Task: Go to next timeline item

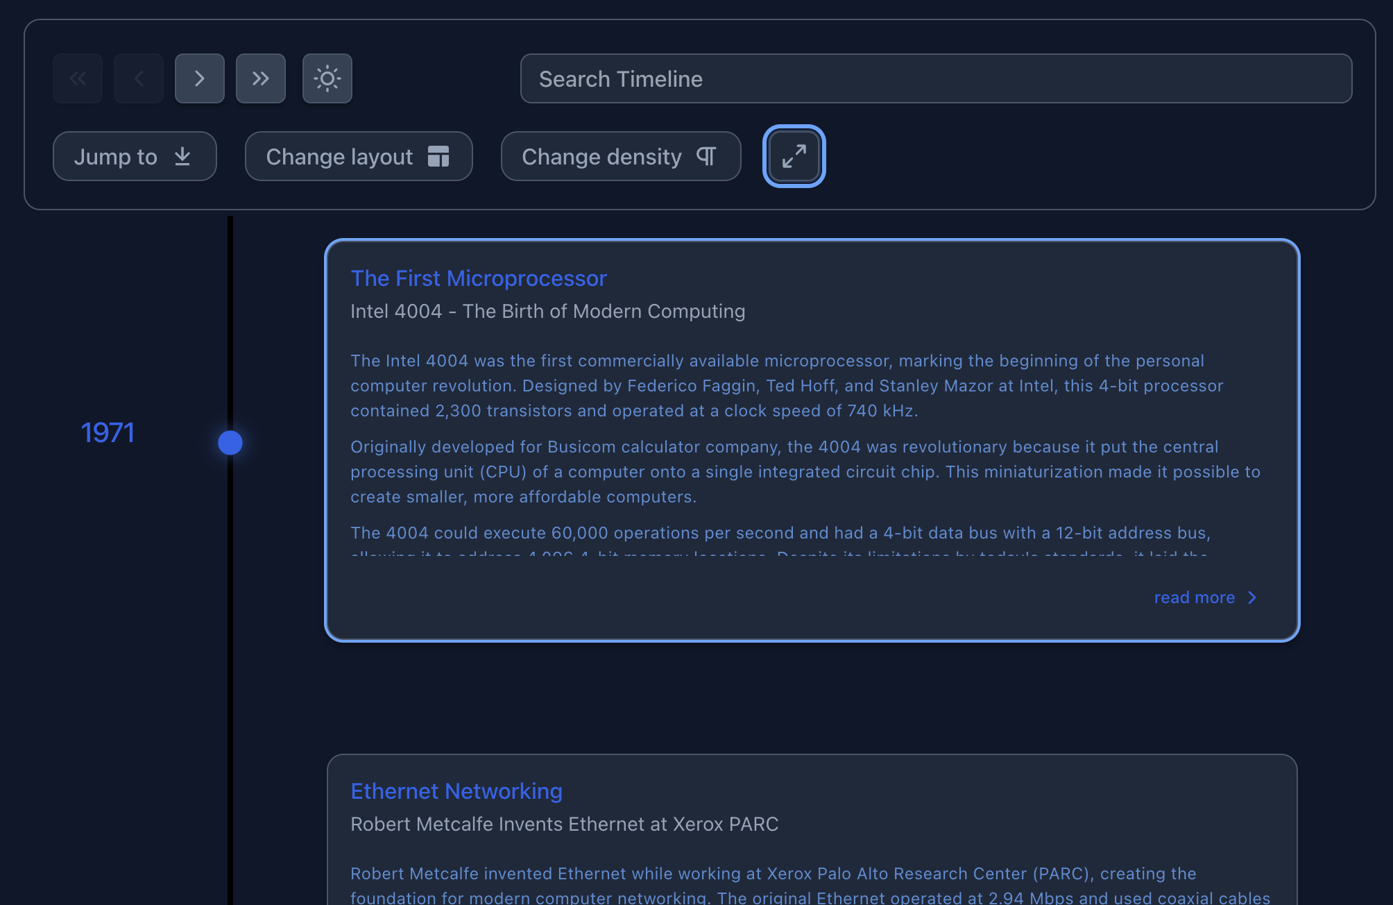Action: [x=200, y=78]
